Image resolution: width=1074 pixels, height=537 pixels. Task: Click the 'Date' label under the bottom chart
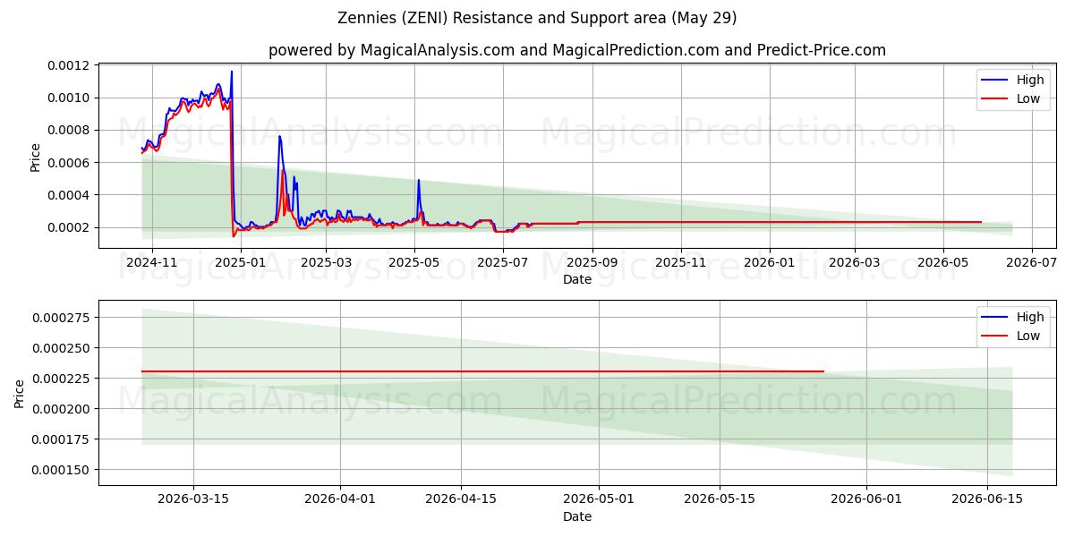click(577, 516)
